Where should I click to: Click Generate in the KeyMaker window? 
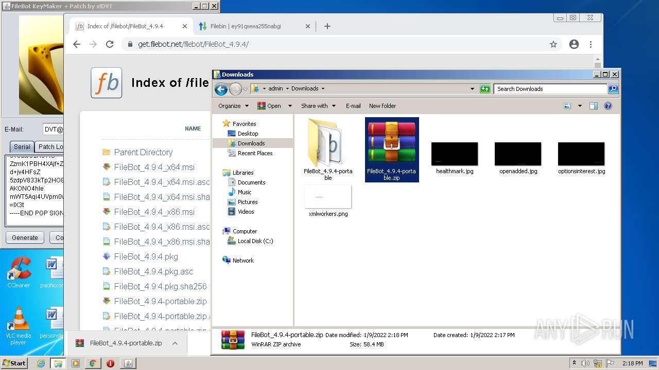(x=25, y=237)
